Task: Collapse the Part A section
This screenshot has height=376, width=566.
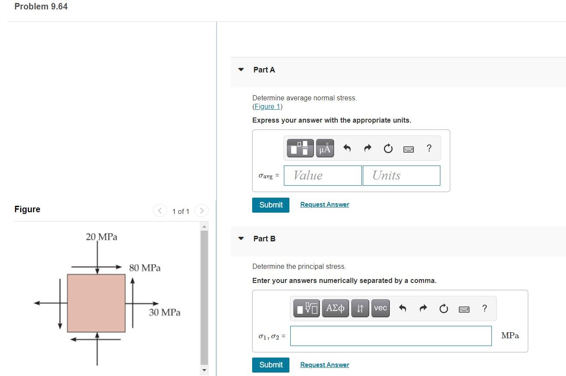Action: [x=241, y=69]
